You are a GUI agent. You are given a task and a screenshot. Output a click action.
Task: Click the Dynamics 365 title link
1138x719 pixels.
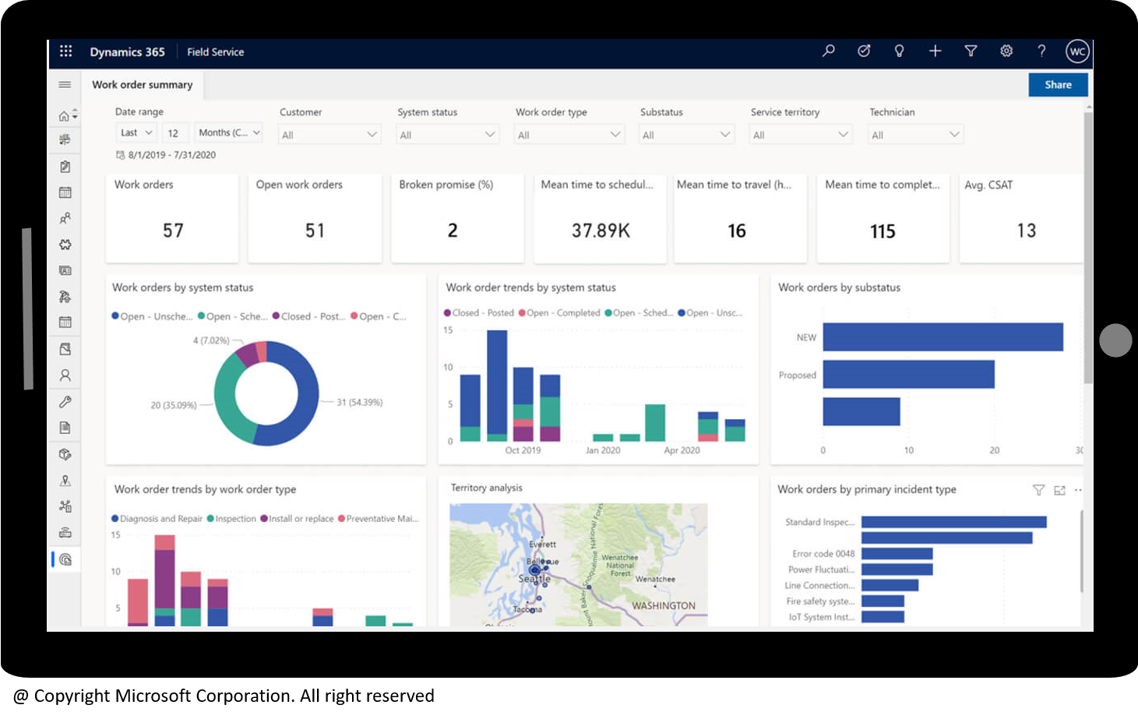(x=128, y=52)
